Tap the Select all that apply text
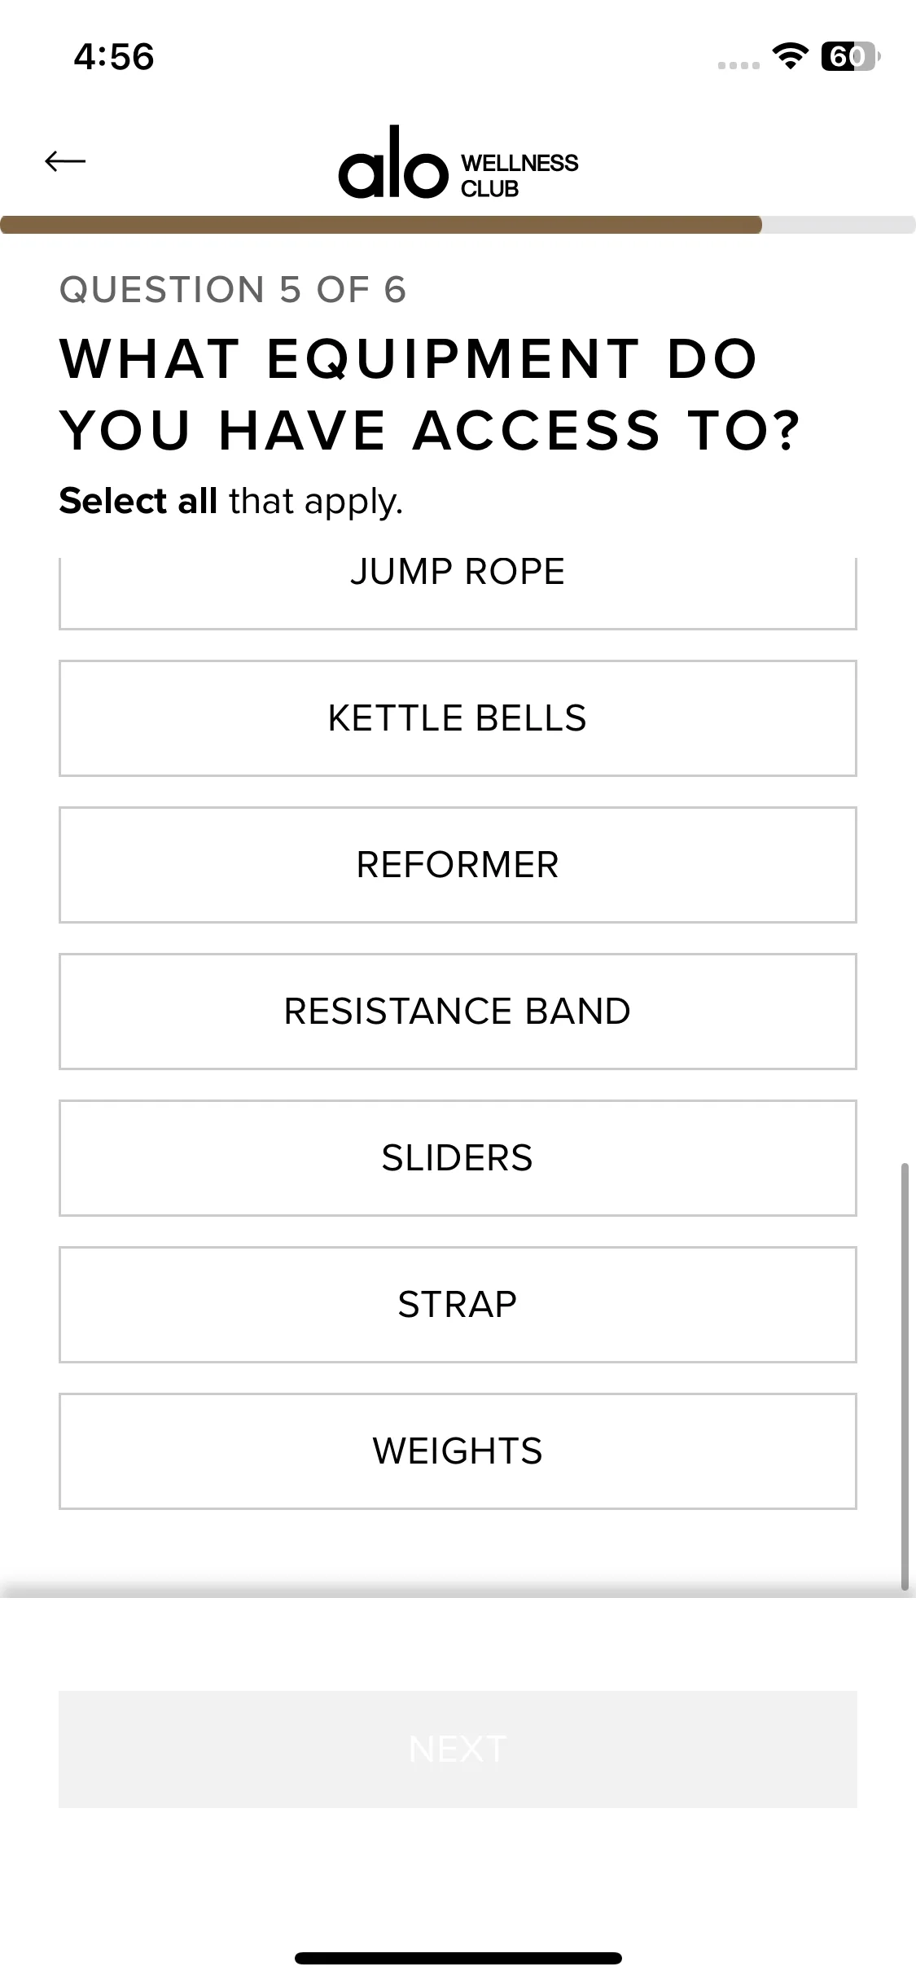Viewport: 916px width, 1984px height. [x=231, y=501]
